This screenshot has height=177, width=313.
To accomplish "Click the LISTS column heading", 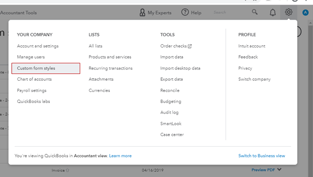I will click(x=94, y=35).
